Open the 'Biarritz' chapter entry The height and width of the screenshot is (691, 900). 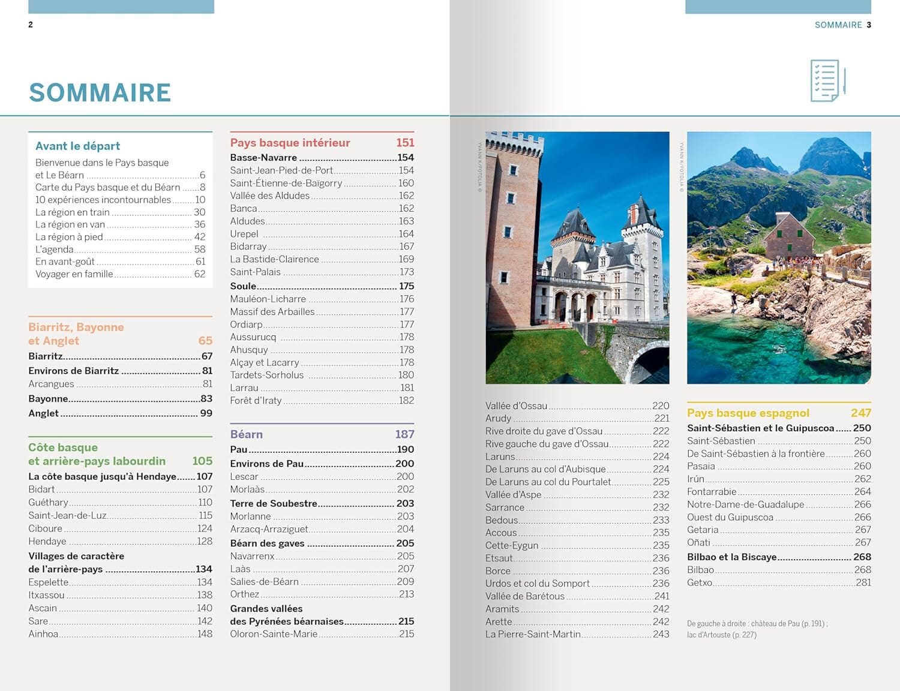(45, 355)
